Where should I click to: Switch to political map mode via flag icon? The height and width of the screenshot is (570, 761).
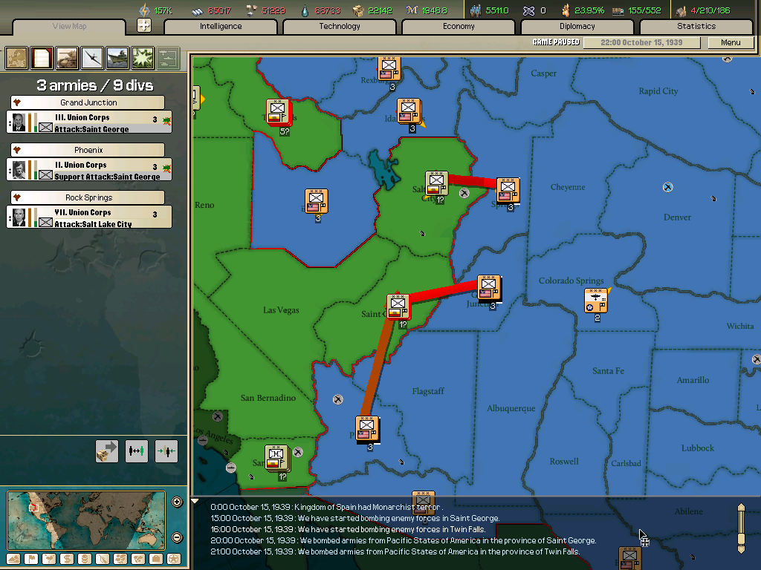click(x=32, y=558)
